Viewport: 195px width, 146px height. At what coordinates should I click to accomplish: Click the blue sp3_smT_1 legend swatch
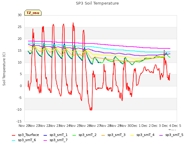(x=45, y=135)
